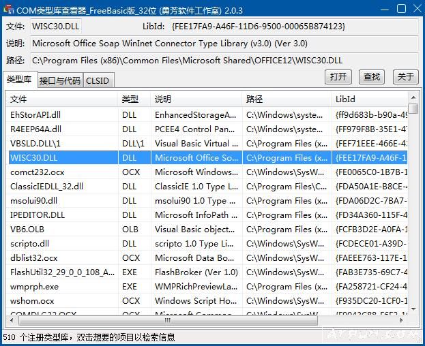The image size is (425, 346).
Task: Select the wshom.ocx row
Action: tap(207, 301)
